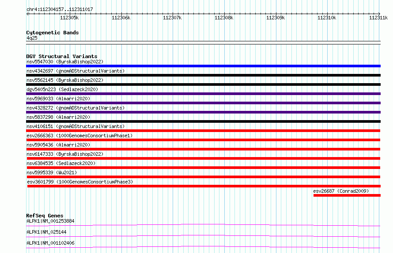Click the 112308k ruler position label

(x=224, y=18)
